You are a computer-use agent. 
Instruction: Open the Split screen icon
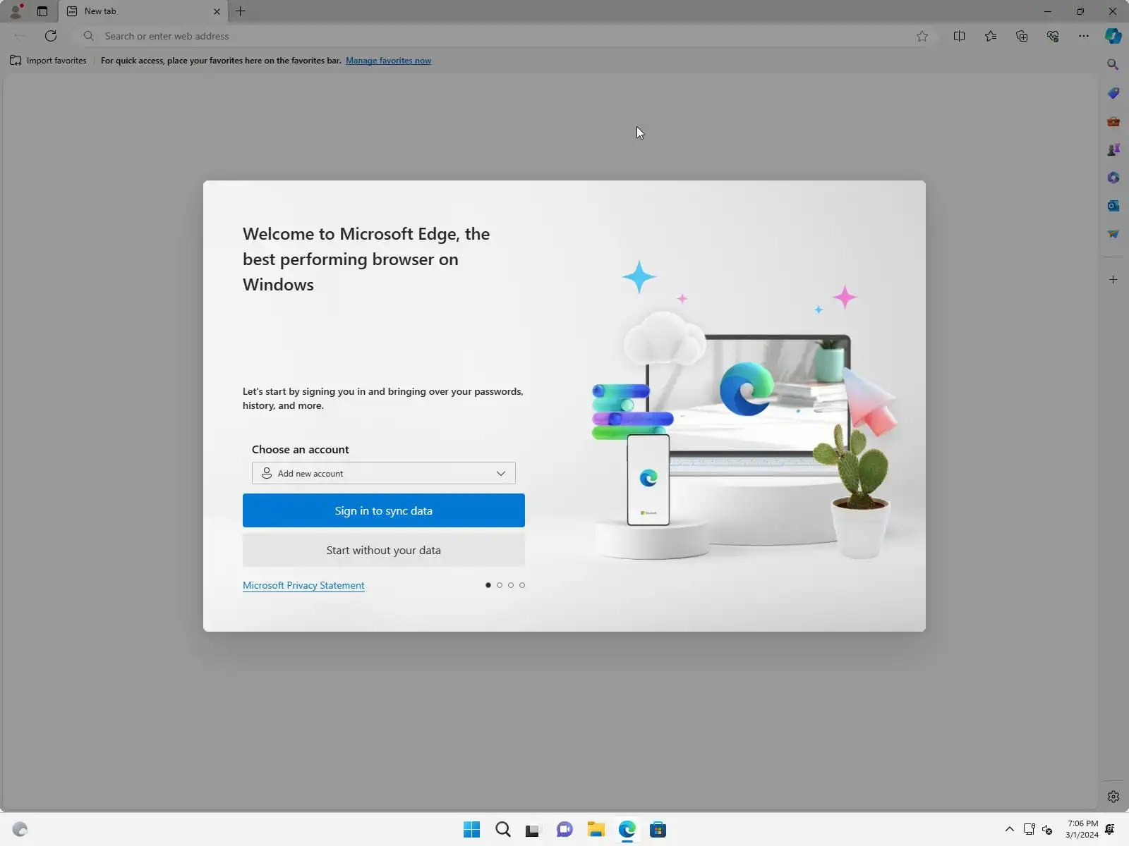[x=959, y=36]
